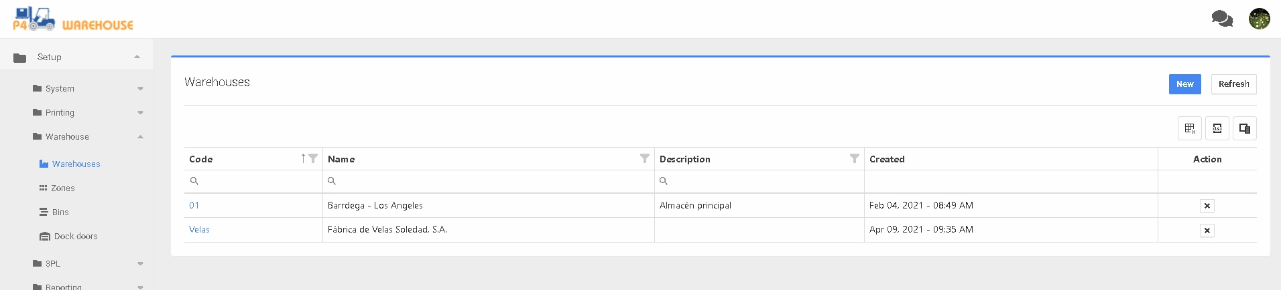Viewport: 1281px width, 290px height.
Task: Click the P4 Warehouse logo
Action: [73, 19]
